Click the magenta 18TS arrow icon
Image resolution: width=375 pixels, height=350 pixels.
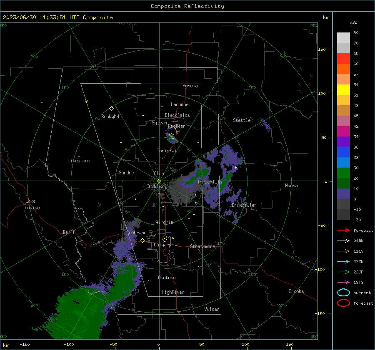343,283
